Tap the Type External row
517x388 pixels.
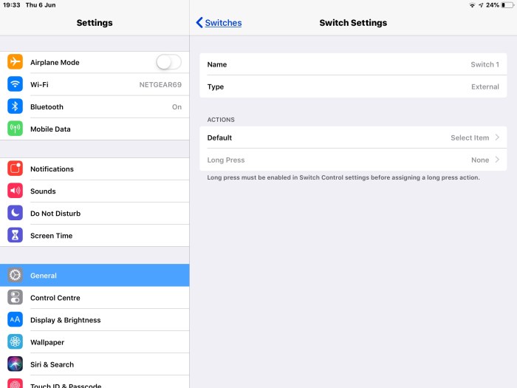click(353, 86)
